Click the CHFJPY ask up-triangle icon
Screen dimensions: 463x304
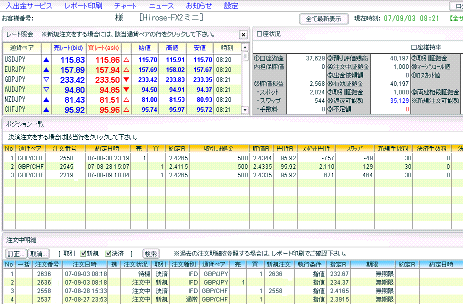(126, 109)
